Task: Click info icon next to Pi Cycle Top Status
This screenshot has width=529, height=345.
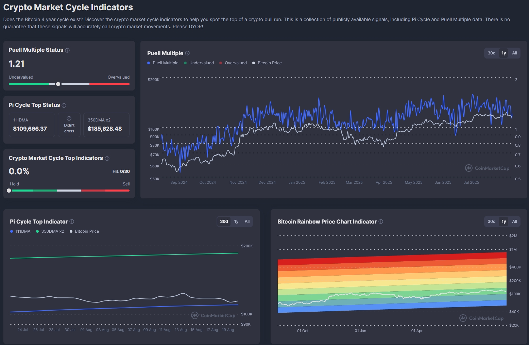Action: pyautogui.click(x=64, y=105)
